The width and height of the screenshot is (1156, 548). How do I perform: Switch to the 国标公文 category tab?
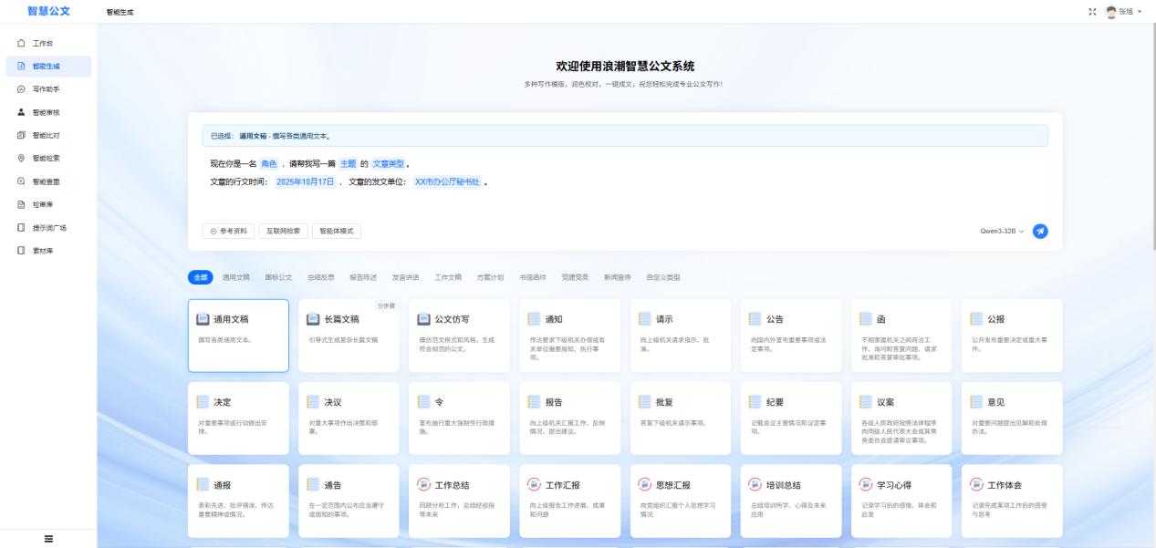(x=278, y=277)
